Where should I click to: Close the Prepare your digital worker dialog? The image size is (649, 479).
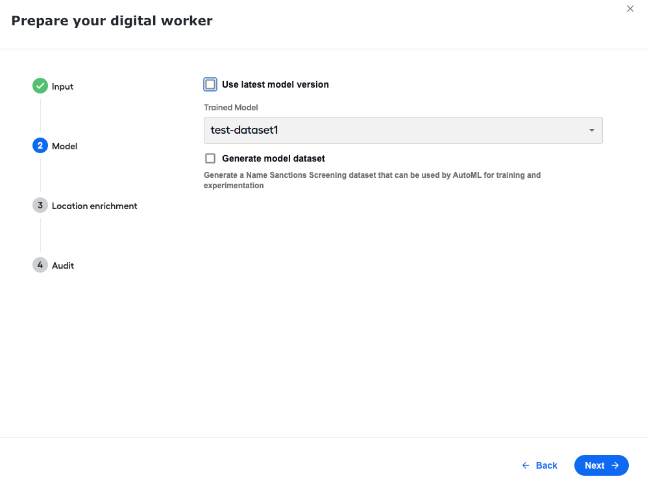630,8
